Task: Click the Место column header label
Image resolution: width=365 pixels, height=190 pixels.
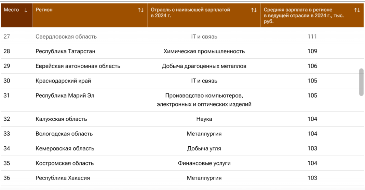Action: [x=11, y=10]
